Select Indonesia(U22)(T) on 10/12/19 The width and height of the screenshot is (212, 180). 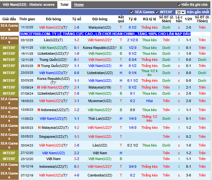[x=53, y=166]
